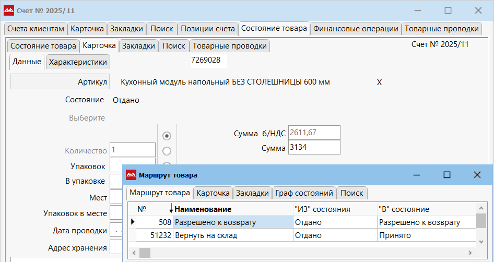The image size is (494, 262).
Task: Maximize the Счет № 2025/11 window
Action: click(x=448, y=10)
